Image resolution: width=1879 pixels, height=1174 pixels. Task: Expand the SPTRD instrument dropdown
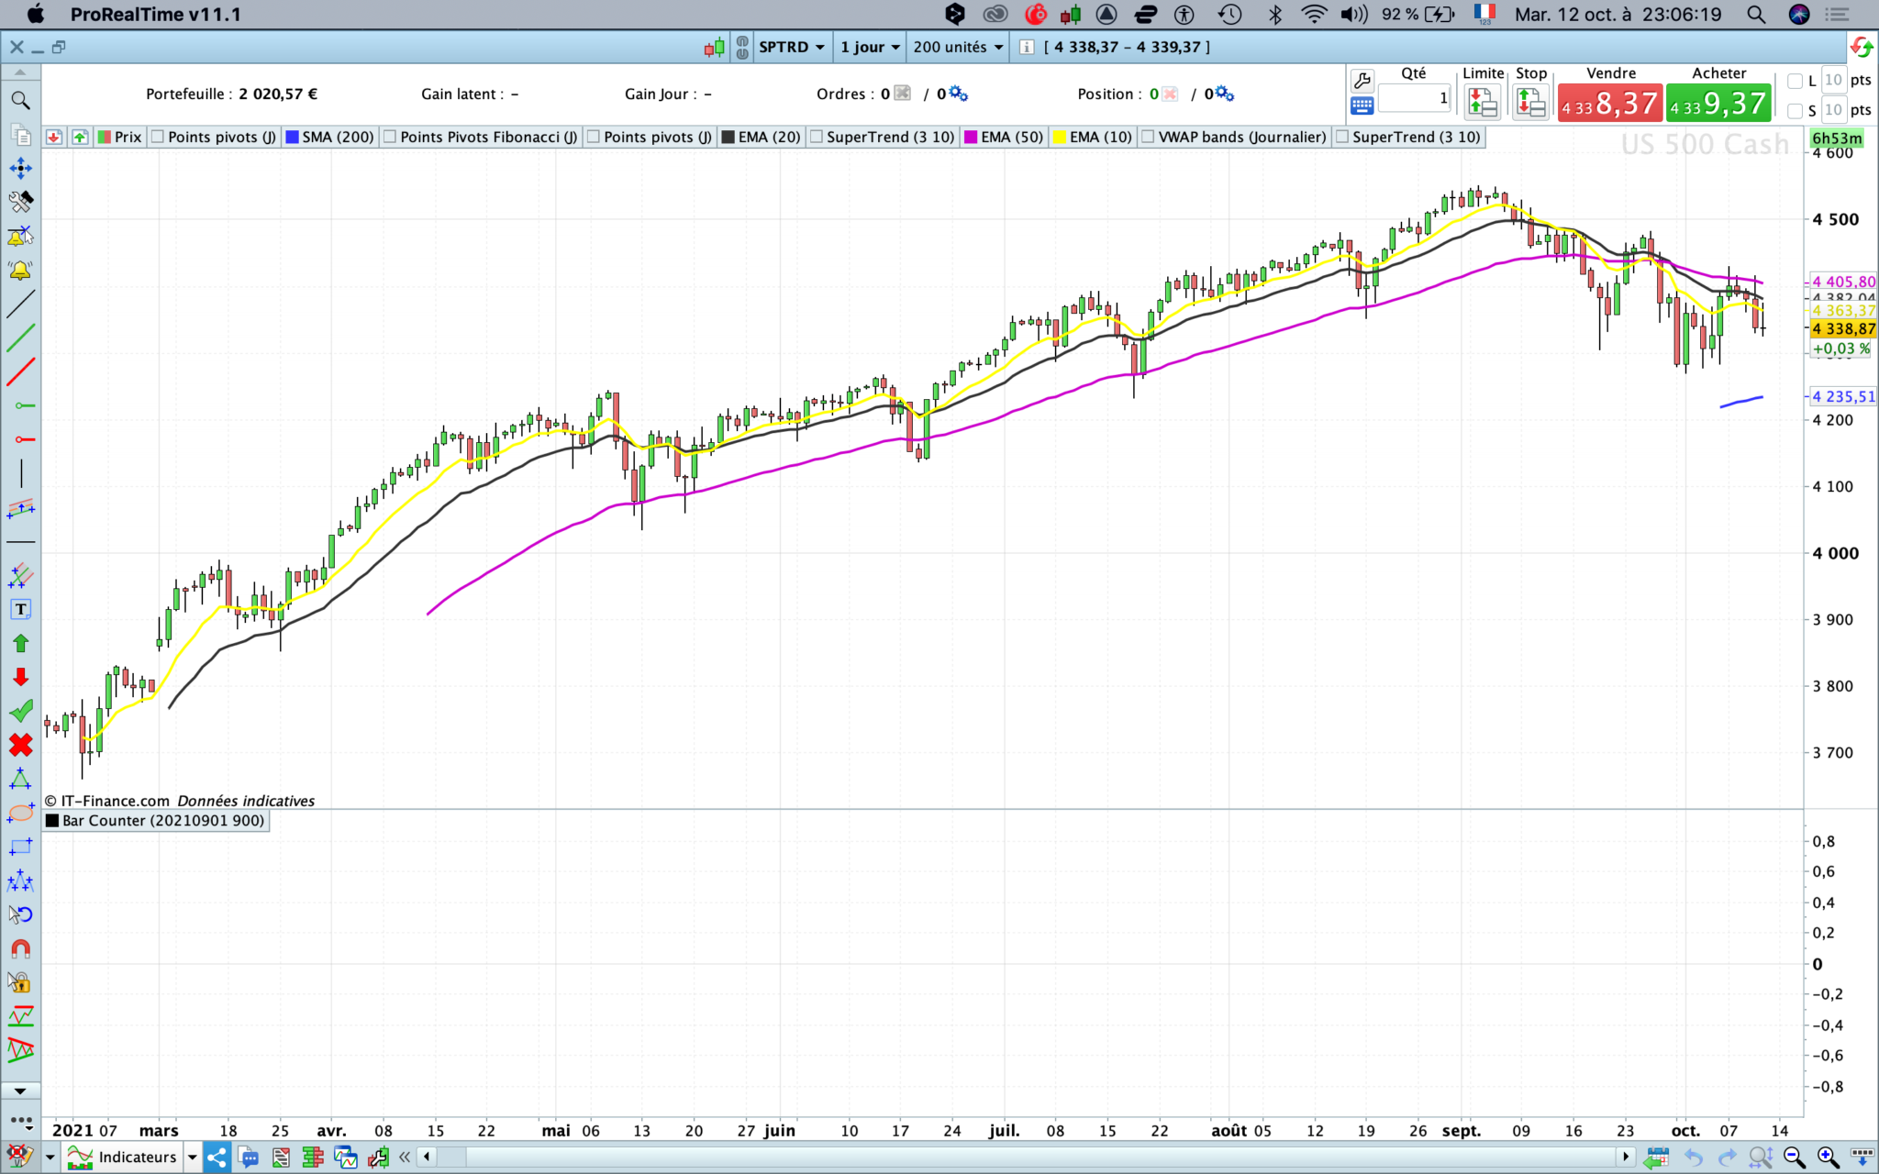click(x=792, y=47)
